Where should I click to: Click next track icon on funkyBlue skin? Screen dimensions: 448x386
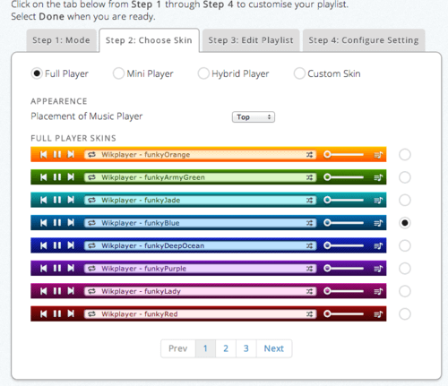(71, 222)
